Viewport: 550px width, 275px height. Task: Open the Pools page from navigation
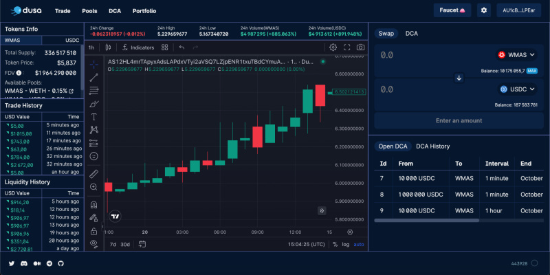click(x=89, y=11)
